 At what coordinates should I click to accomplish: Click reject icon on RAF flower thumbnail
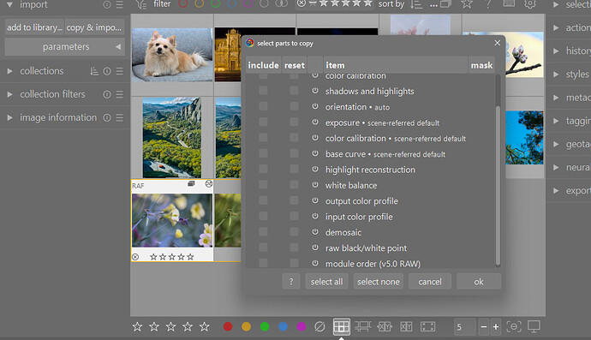click(135, 257)
